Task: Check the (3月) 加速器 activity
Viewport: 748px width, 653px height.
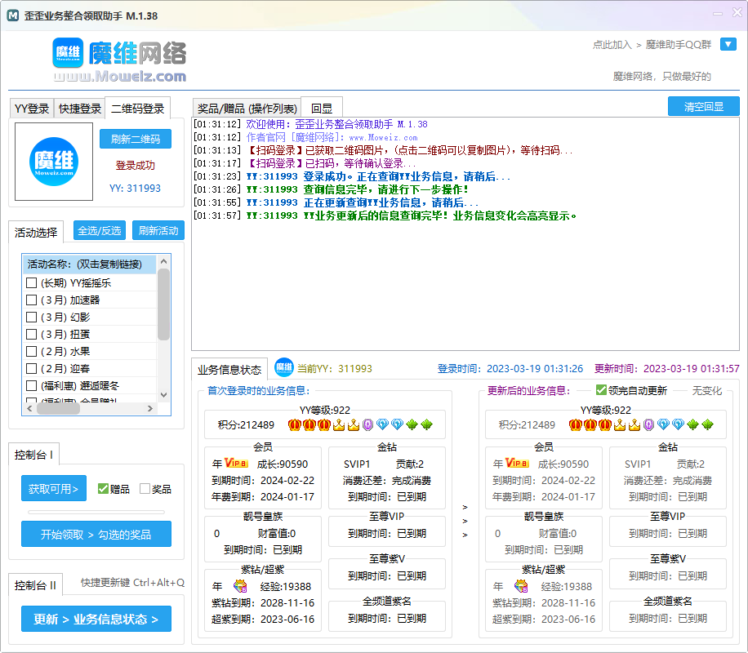Action: (32, 300)
